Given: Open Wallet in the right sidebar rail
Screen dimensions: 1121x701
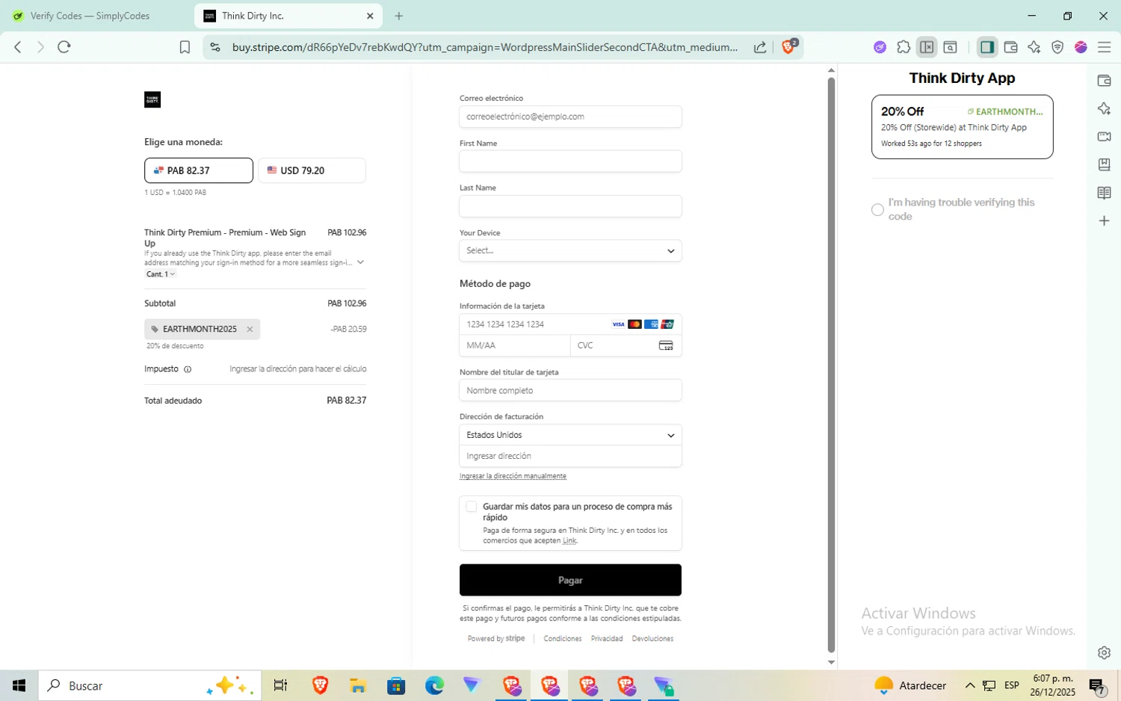Looking at the screenshot, I should 1104,81.
